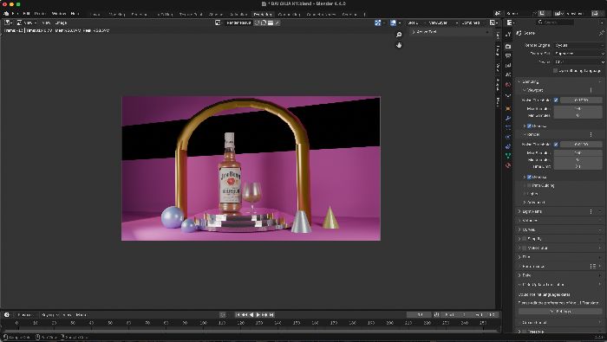607x342 pixels.
Task: Toggle Render Noise Threshold checkbox
Action: 556,144
